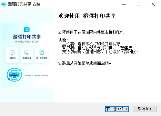Click the text 安装后从开始菜单或桌面启动
Viewport: 161px width, 116px height.
pos(85,63)
